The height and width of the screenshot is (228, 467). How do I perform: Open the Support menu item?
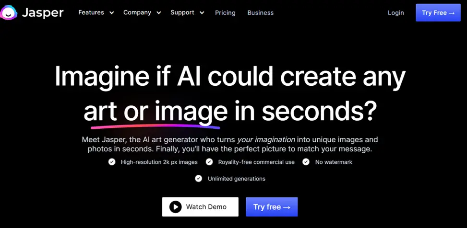182,12
